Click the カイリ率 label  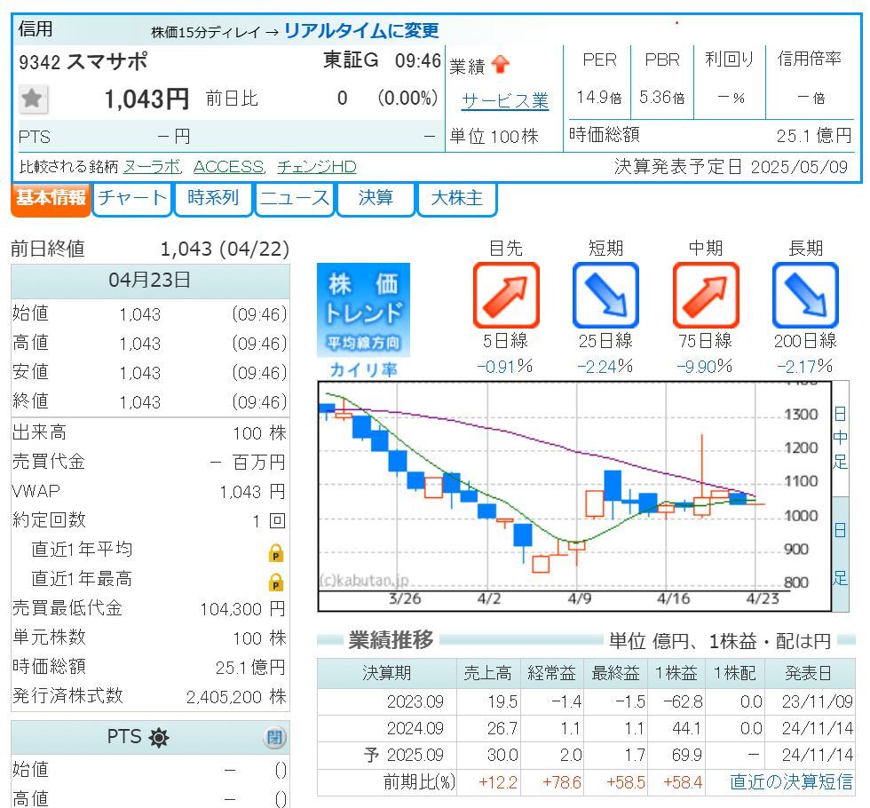pyautogui.click(x=363, y=369)
